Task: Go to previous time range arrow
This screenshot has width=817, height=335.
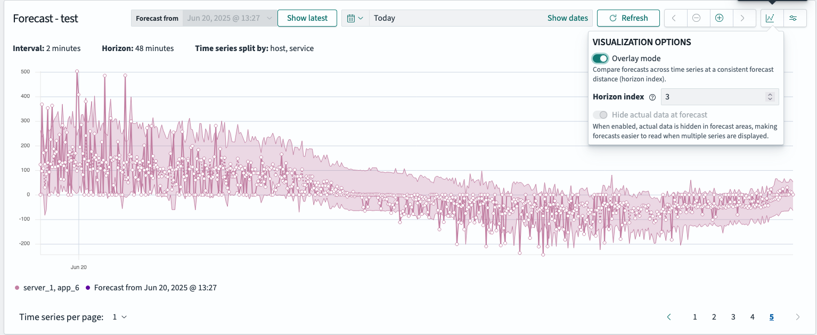Action: (674, 18)
